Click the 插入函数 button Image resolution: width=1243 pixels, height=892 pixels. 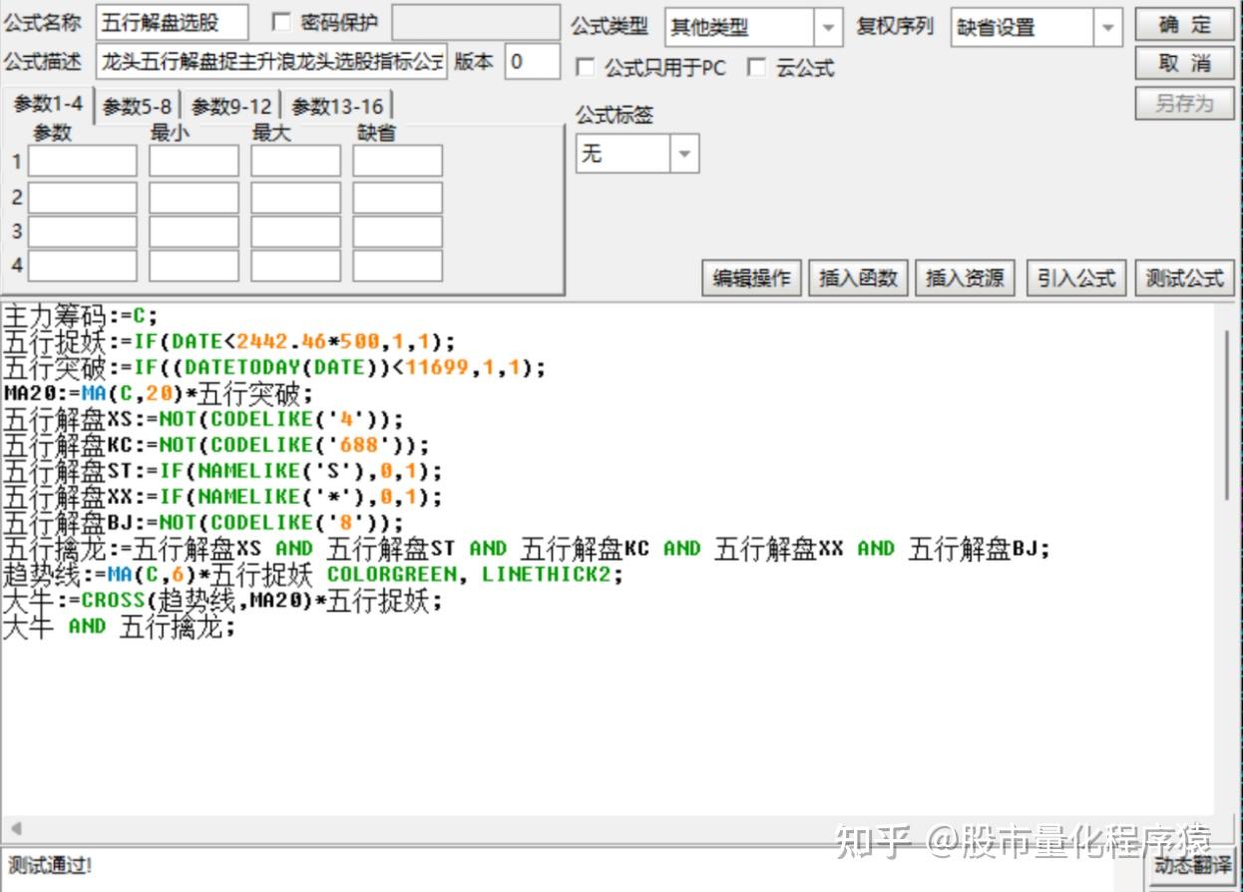click(858, 278)
